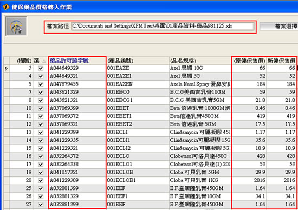Screen dimensions: 298x210
Task: Click the (產品編號) column header
Action: tap(138, 61)
